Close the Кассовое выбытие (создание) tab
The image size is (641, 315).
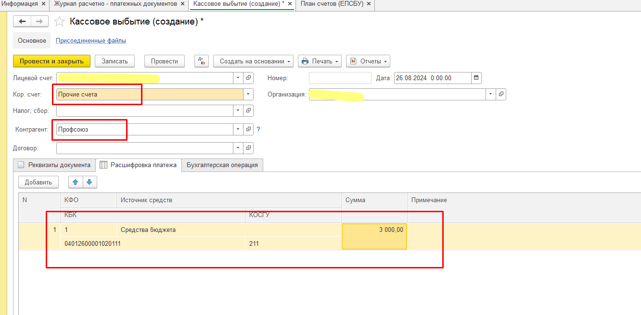290,4
